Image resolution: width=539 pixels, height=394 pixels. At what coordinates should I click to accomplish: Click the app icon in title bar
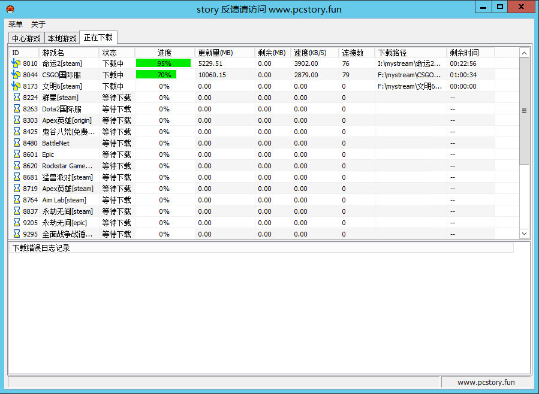point(10,9)
